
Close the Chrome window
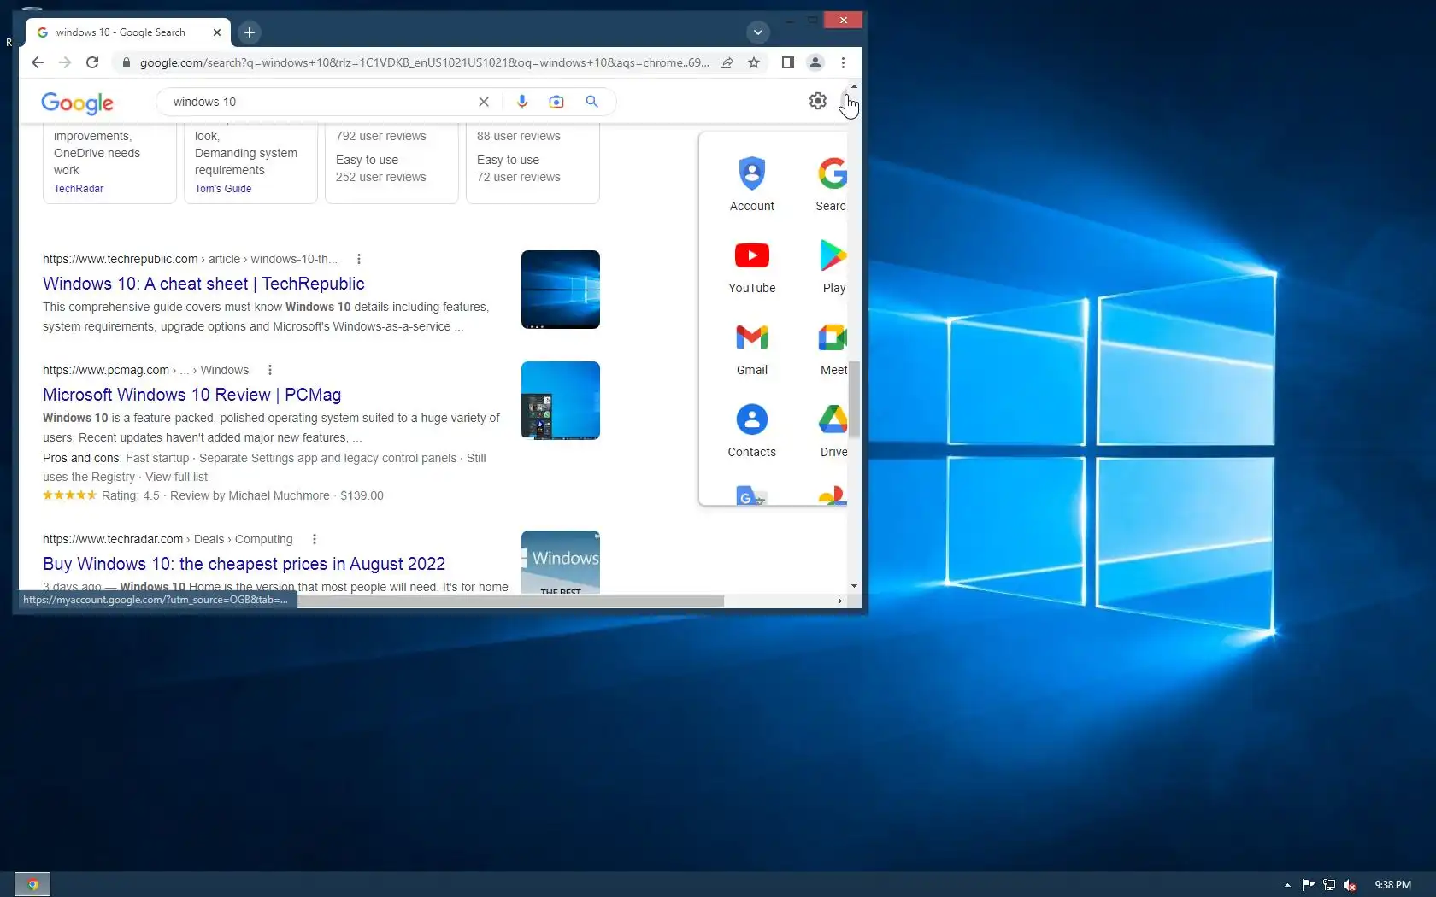coord(844,20)
